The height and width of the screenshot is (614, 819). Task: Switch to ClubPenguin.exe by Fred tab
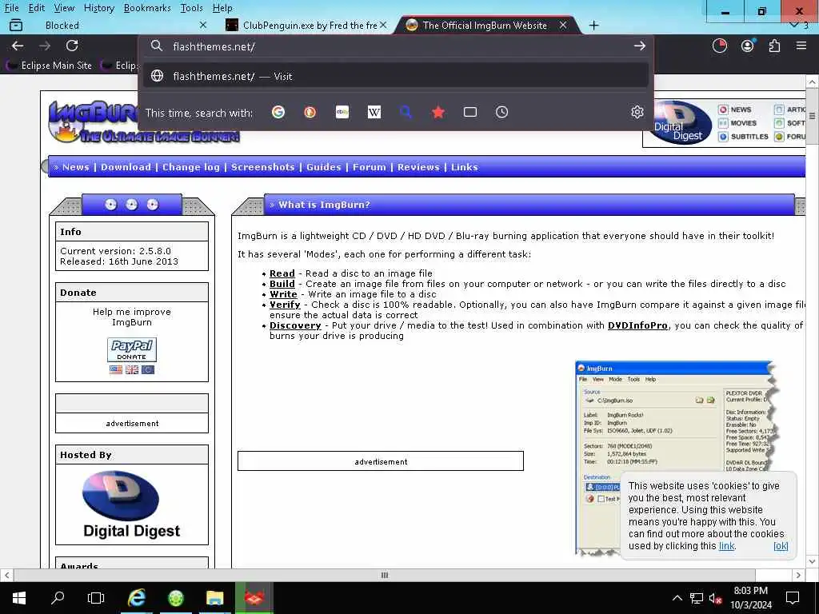[306, 25]
